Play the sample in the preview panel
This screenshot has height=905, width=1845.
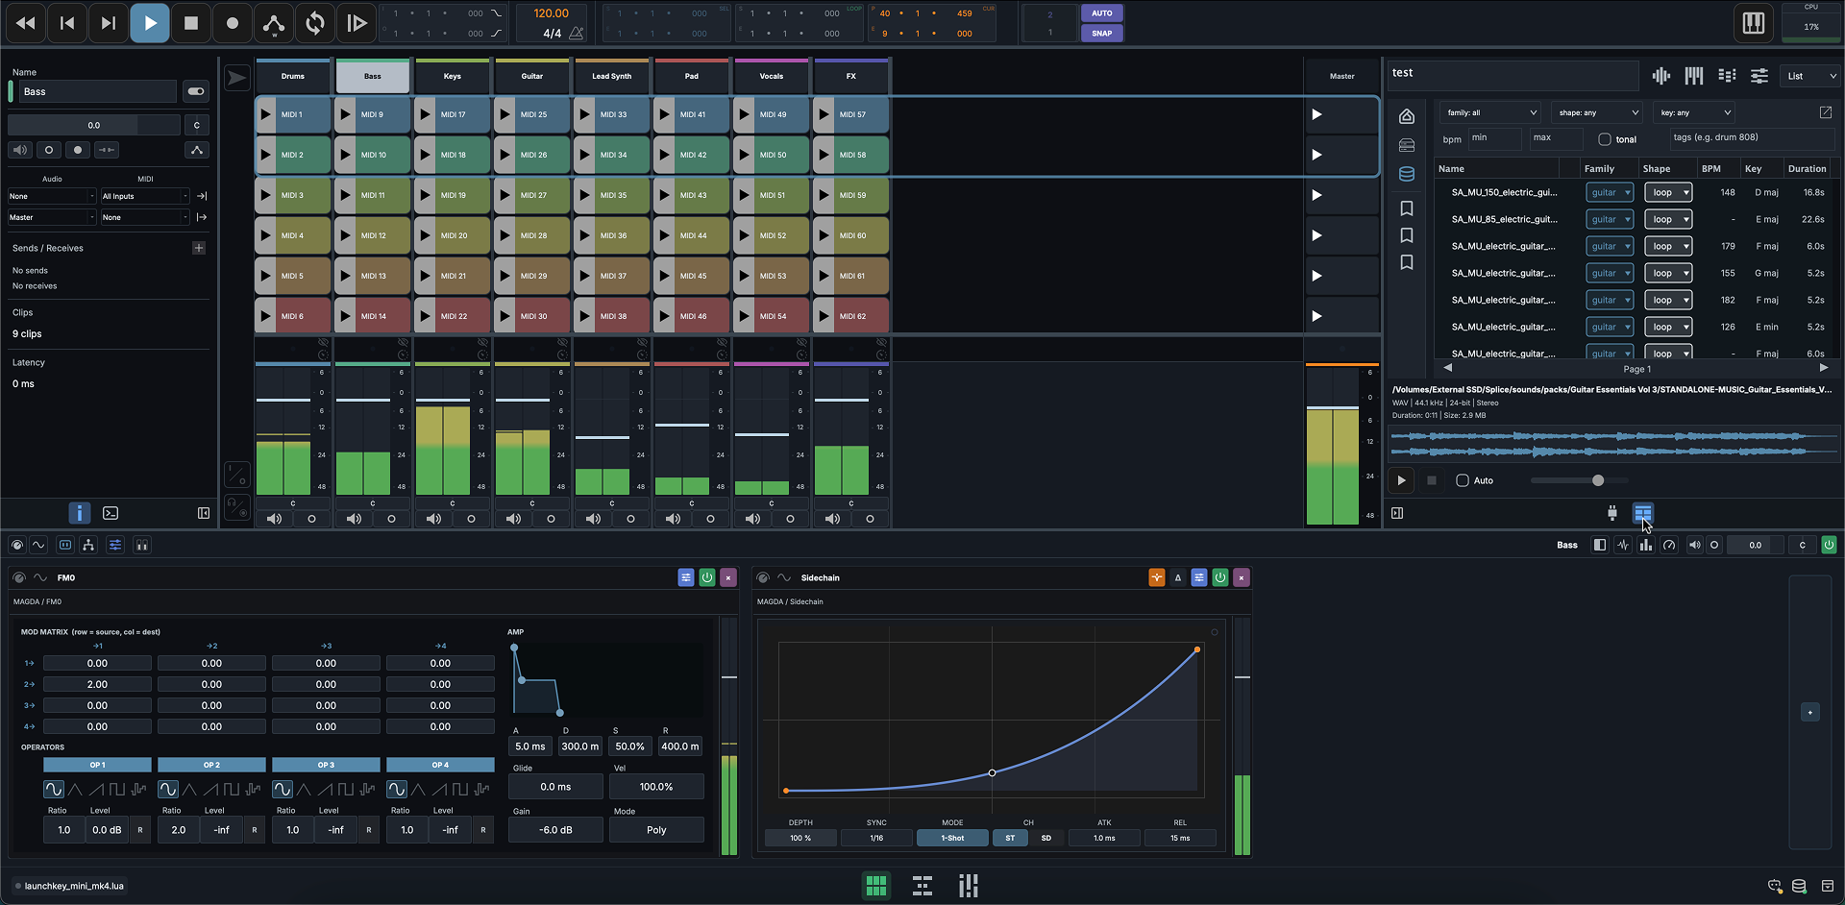click(1401, 480)
